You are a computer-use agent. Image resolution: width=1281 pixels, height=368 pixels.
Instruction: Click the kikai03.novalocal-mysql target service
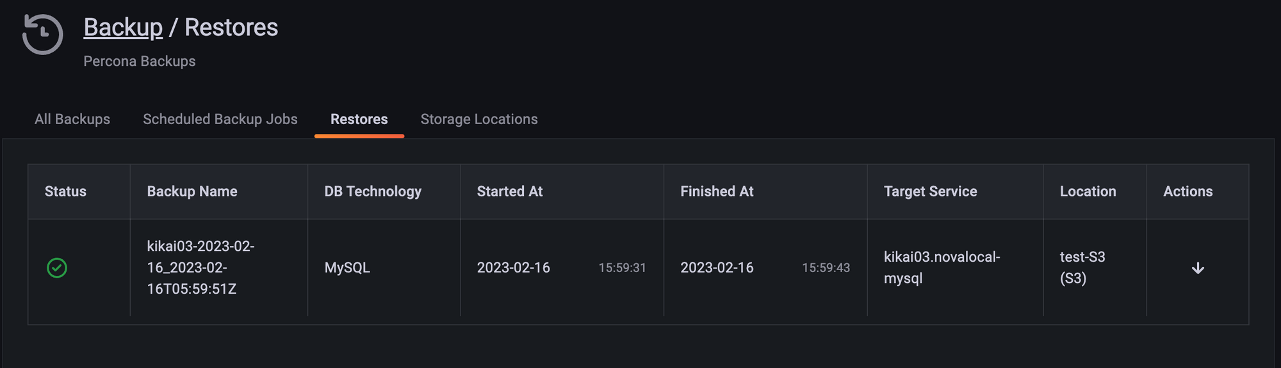pos(942,268)
